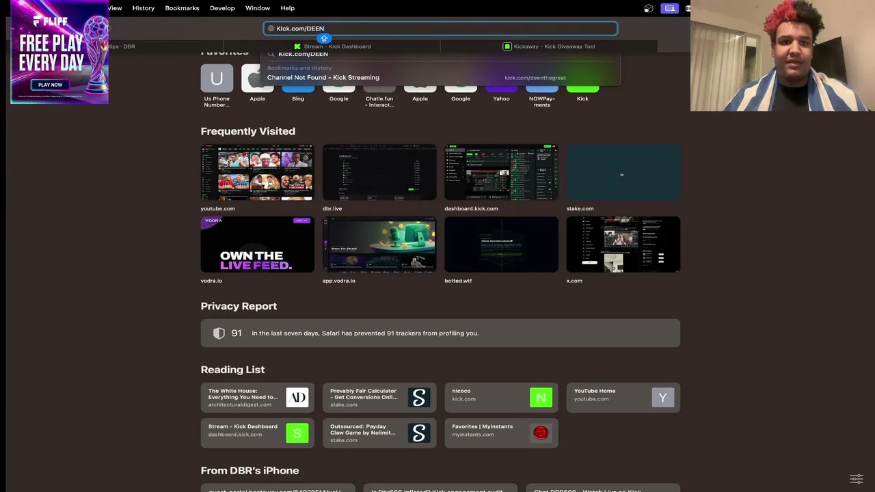Open Stream - Kick Dashboard reading list item
The width and height of the screenshot is (875, 492).
258,433
